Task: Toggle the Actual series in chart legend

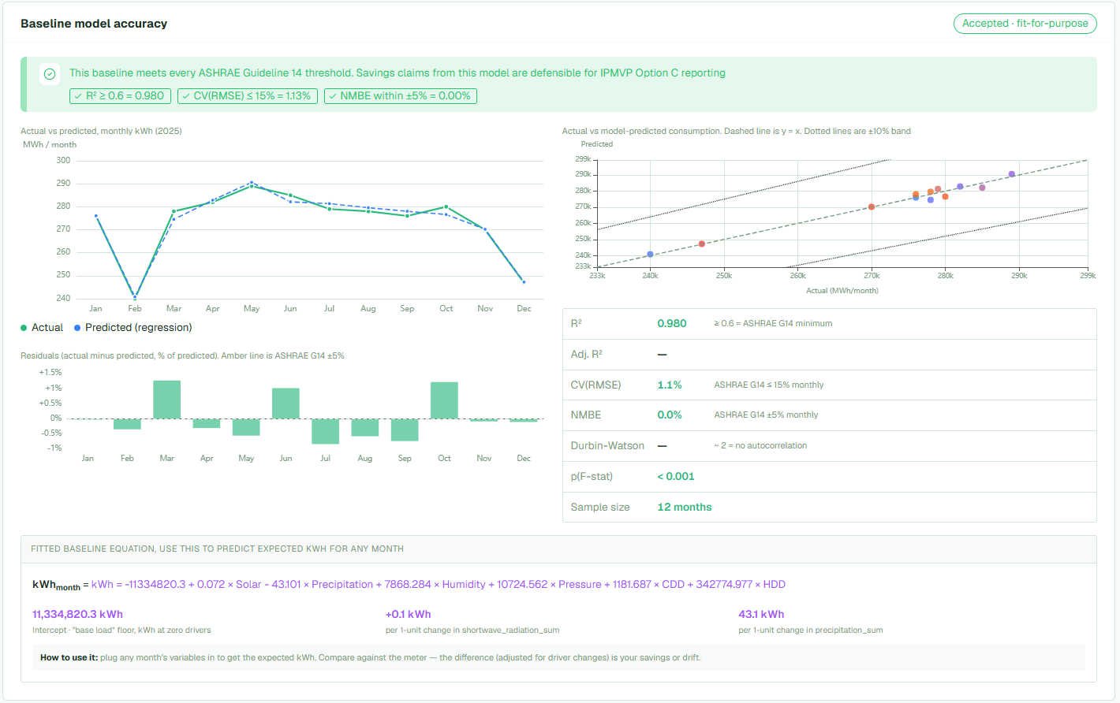Action: click(42, 328)
